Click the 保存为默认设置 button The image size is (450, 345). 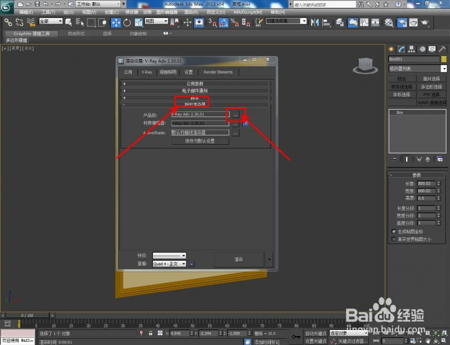pos(200,141)
